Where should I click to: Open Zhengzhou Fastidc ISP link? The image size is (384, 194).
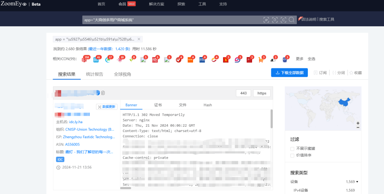[89, 137]
